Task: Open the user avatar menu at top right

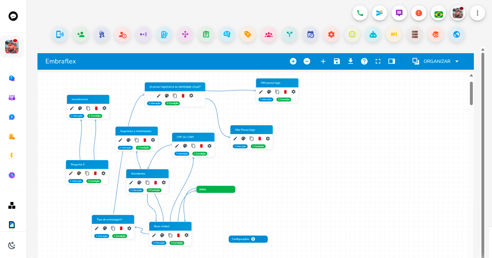Action: 458,14
